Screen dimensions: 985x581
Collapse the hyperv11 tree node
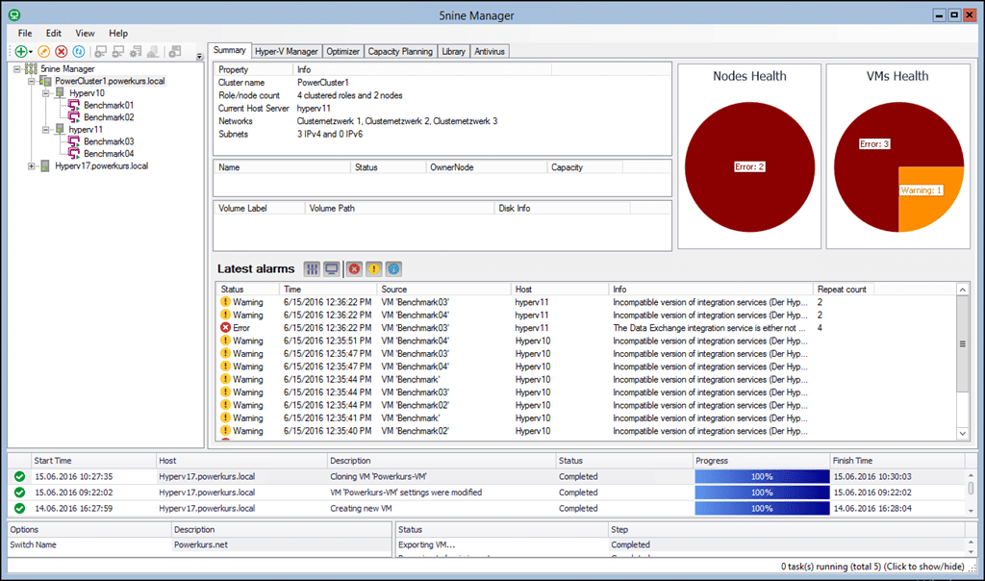pyautogui.click(x=46, y=130)
